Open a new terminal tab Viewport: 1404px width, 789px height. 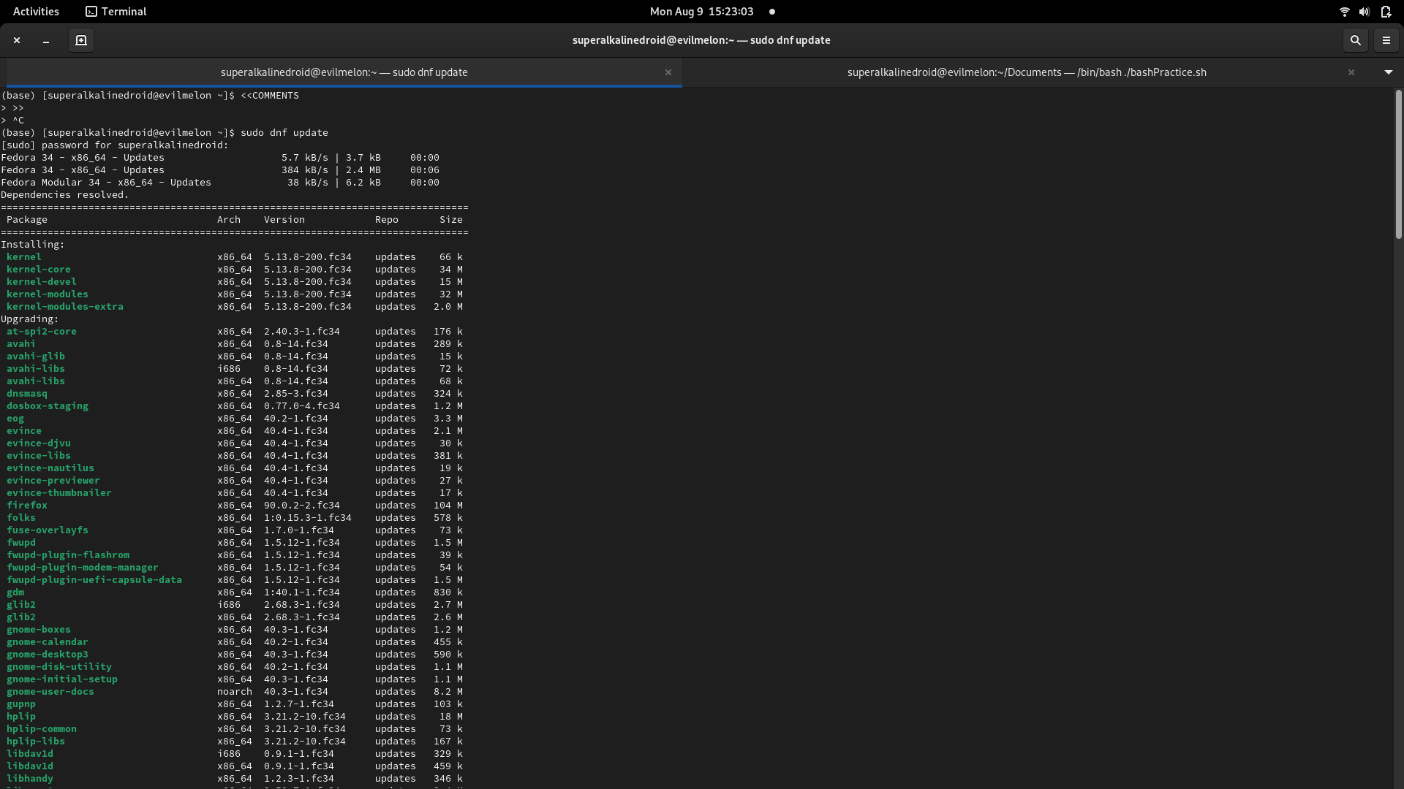tap(81, 40)
